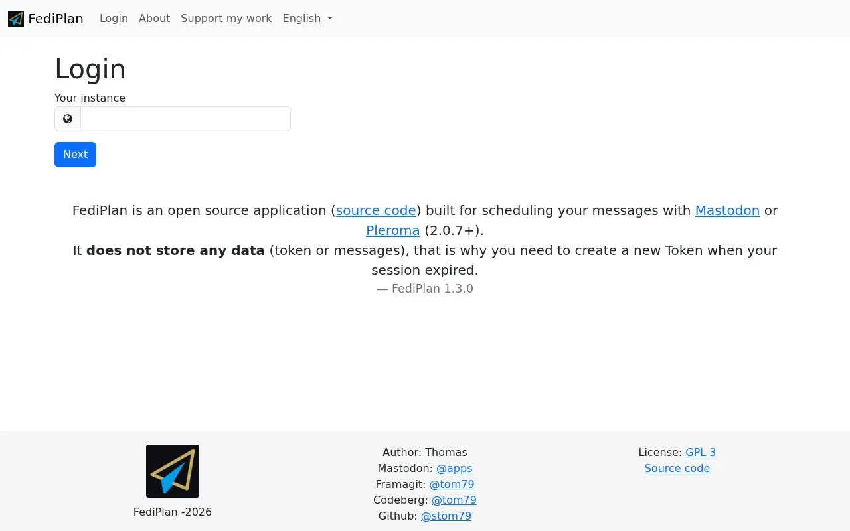This screenshot has width=850, height=531.
Task: Open the Codeberg @tom79 link
Action: tap(454, 500)
